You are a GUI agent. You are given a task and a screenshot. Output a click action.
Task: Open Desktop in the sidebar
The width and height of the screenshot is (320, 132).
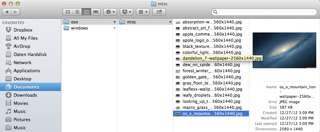(30, 79)
